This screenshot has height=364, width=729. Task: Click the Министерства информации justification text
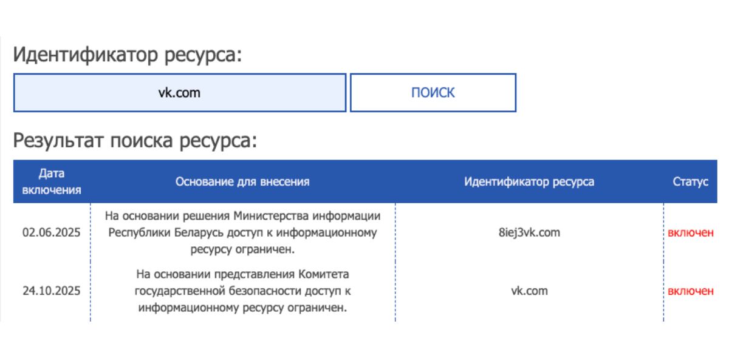[242, 232]
